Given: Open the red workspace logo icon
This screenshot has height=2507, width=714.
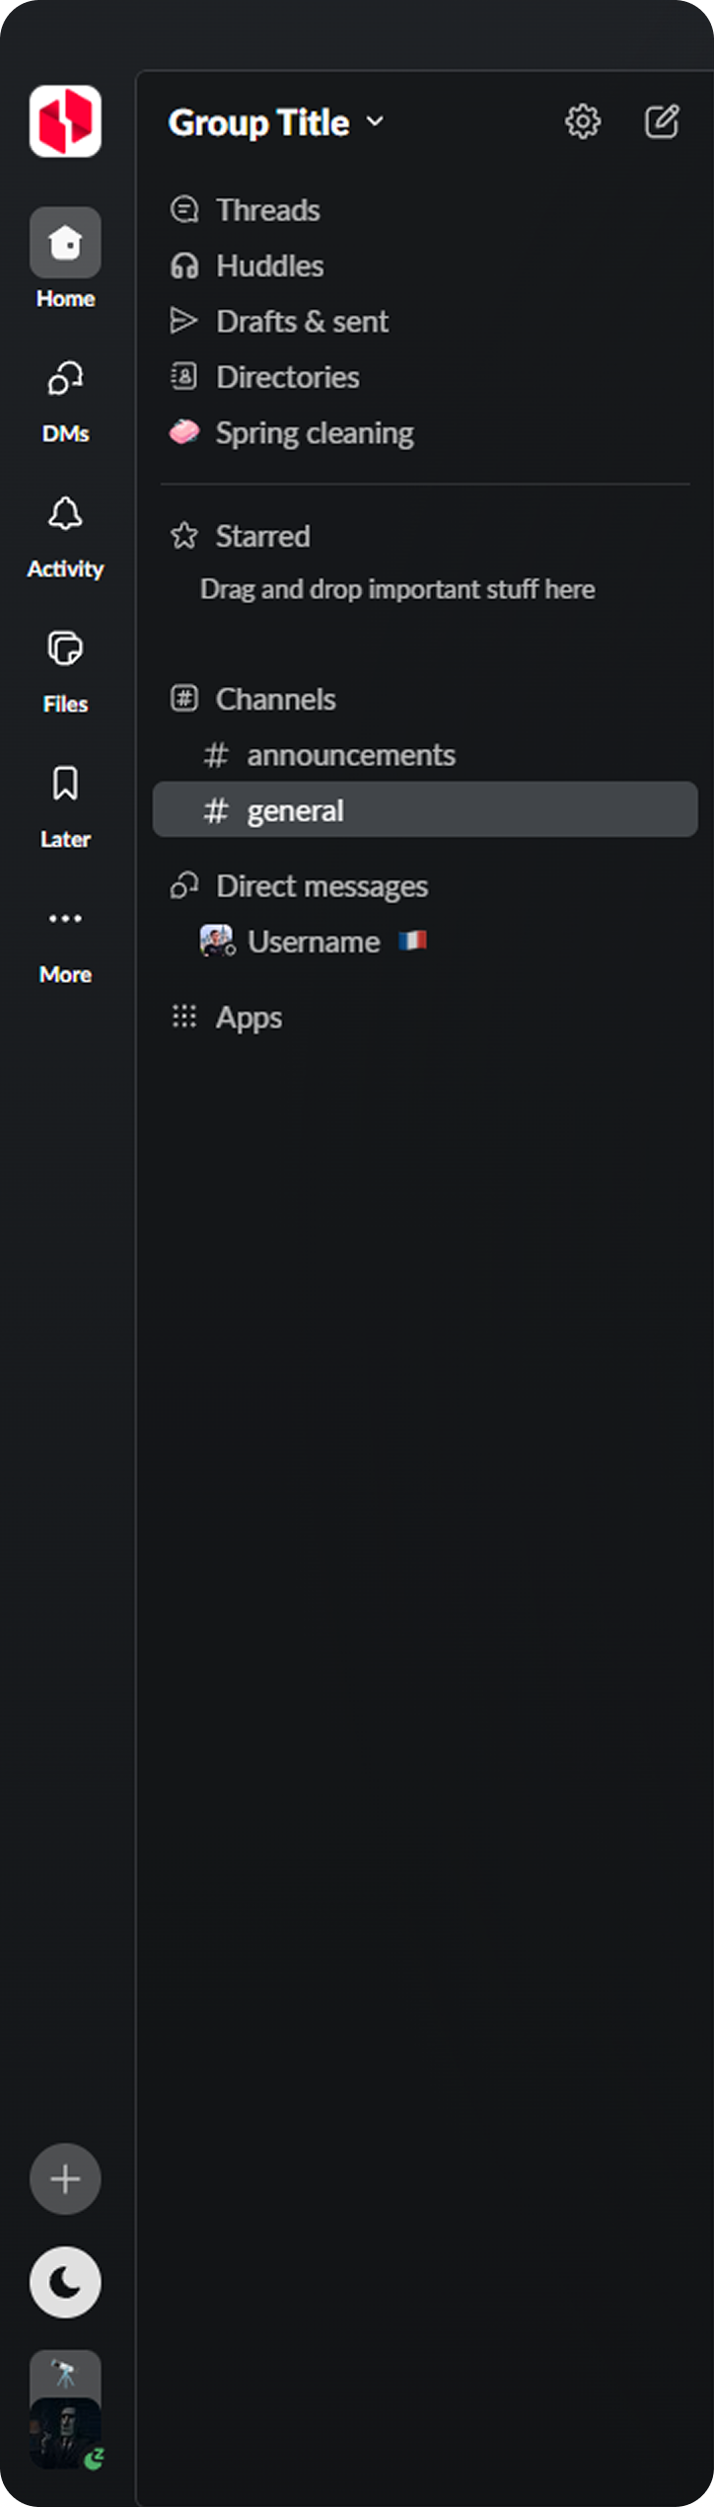Looking at the screenshot, I should click(x=65, y=121).
